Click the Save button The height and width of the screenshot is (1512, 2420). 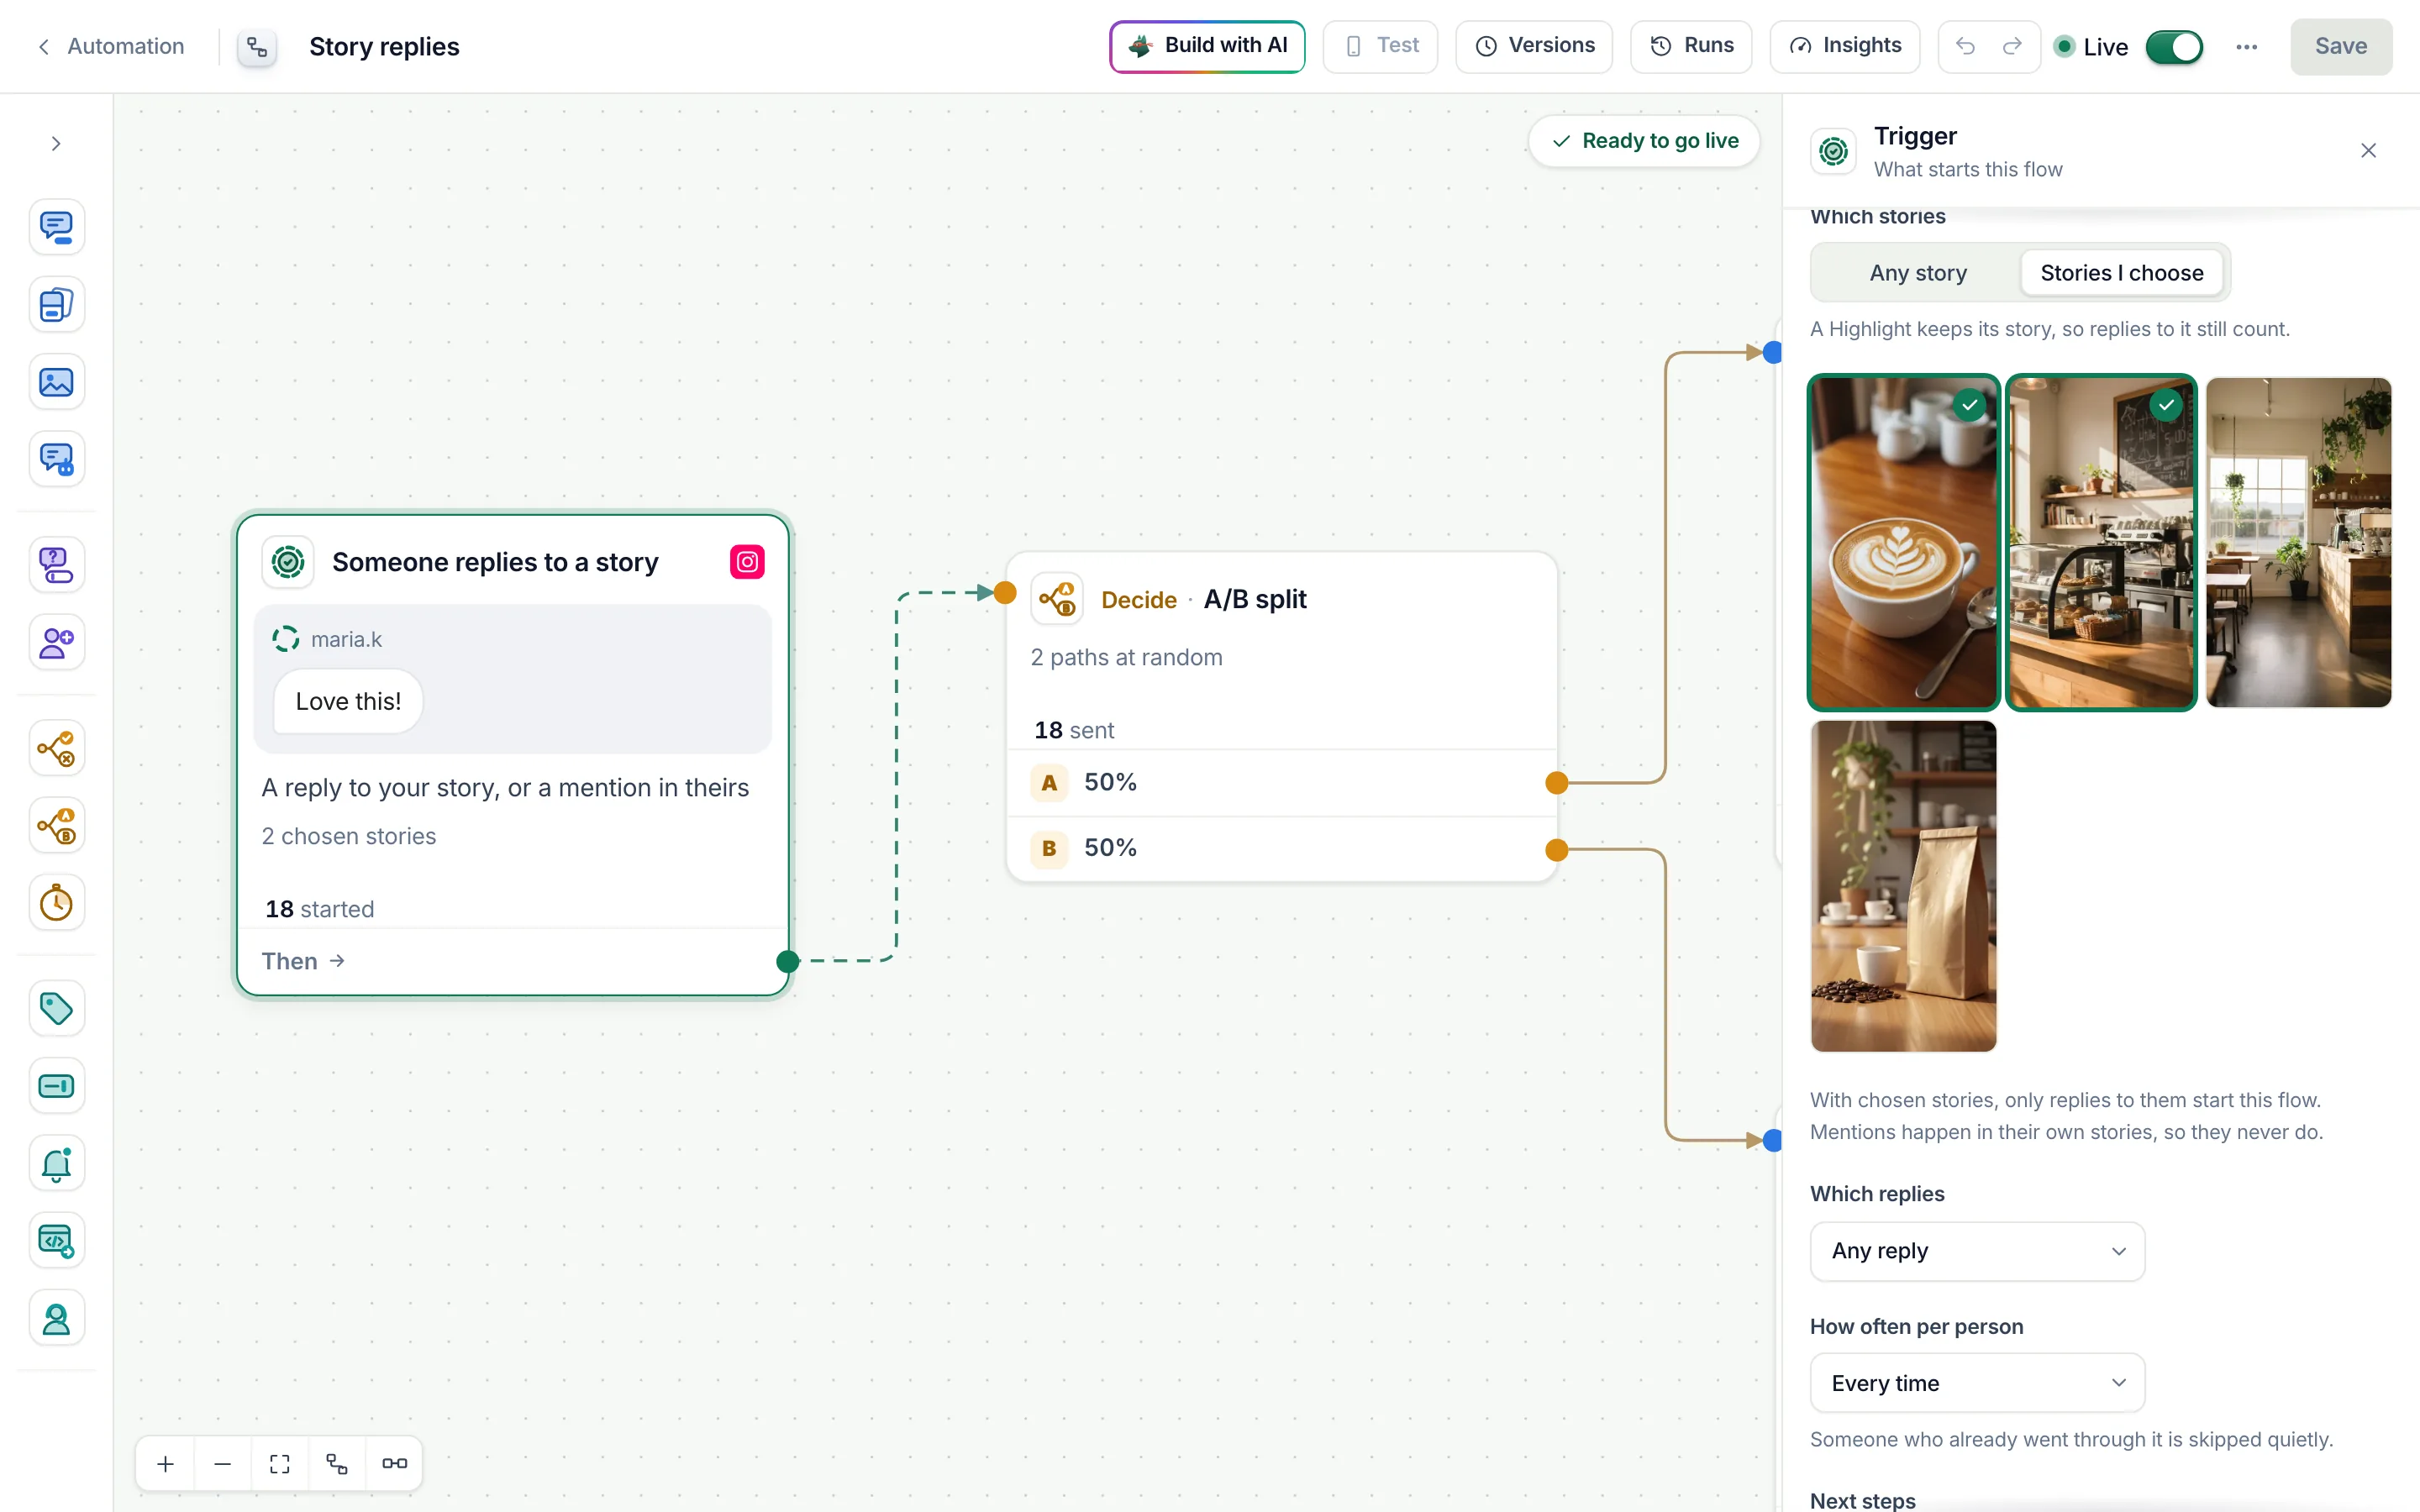2340,46
